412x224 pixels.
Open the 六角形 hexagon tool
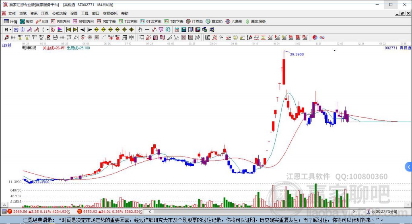[234, 22]
